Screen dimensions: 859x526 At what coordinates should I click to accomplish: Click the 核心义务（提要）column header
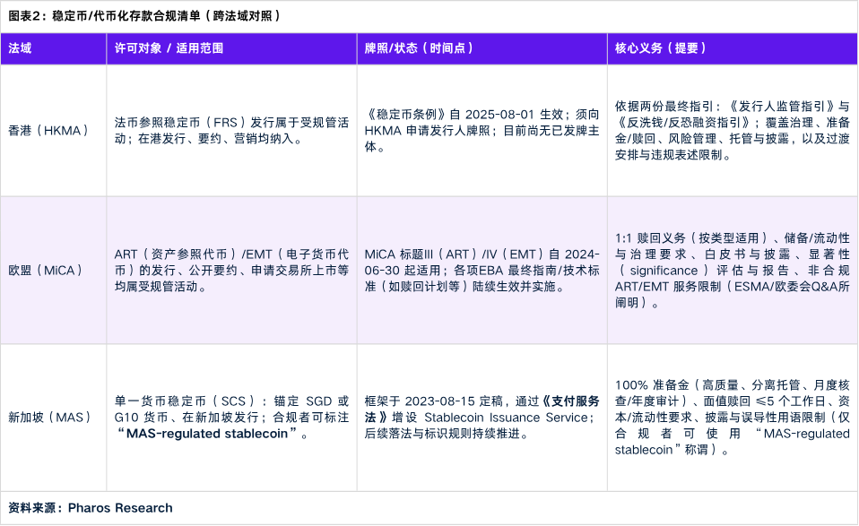[x=733, y=48]
